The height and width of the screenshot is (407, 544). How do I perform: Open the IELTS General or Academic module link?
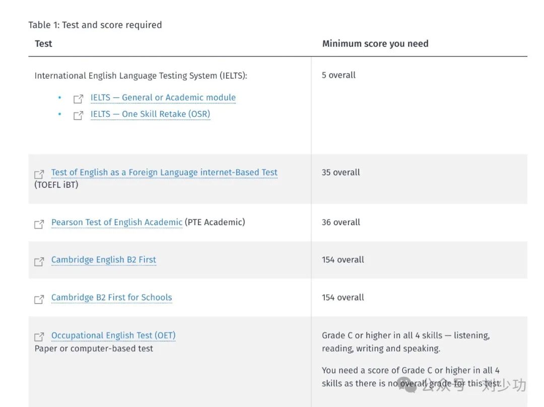163,98
